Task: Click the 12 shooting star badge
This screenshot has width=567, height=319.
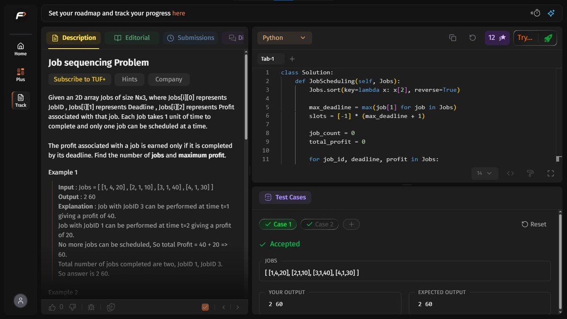Action: (497, 38)
